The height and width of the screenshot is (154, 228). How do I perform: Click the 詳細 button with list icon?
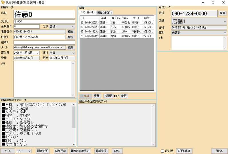point(85,96)
